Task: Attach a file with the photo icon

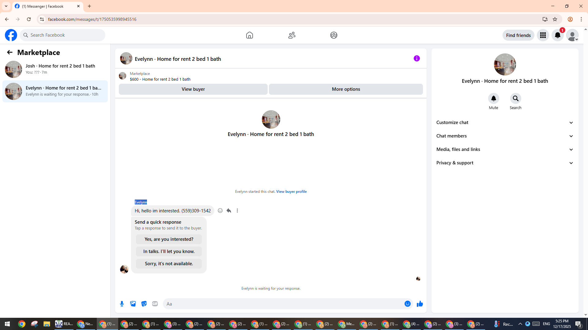Action: [133, 304]
